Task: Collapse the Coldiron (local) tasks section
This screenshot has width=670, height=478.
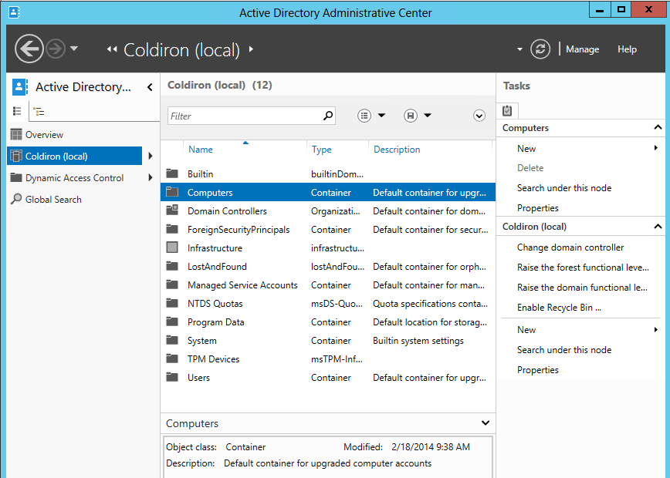Action: pyautogui.click(x=658, y=227)
